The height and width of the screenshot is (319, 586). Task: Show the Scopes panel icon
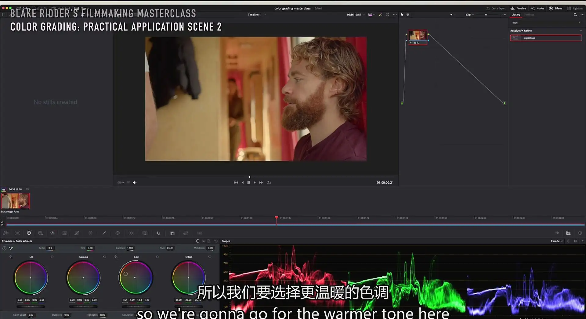point(568,233)
